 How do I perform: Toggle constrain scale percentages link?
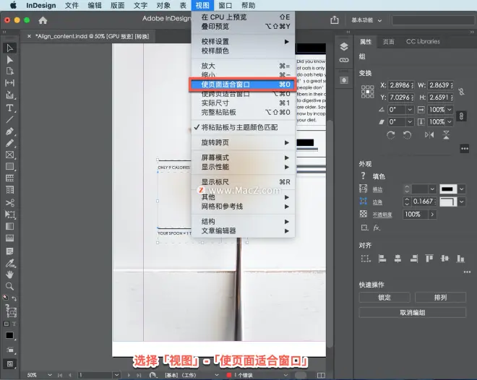point(462,116)
